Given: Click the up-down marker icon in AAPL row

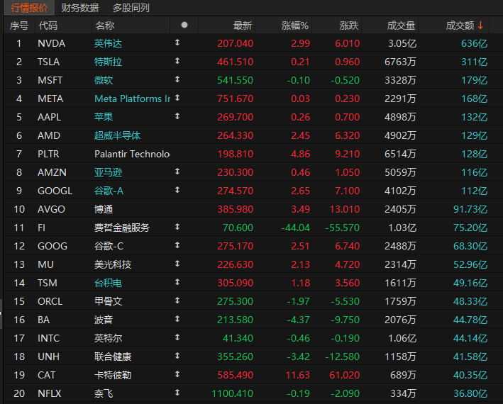Looking at the screenshot, I should point(177,116).
